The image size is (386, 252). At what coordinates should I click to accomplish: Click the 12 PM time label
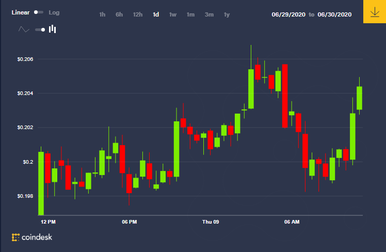click(x=48, y=222)
